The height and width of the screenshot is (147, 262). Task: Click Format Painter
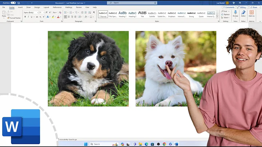coord(14,18)
